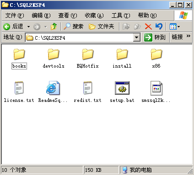The width and height of the screenshot is (194, 175).
Task: Click the Windows flag logo
Action: 183,16
